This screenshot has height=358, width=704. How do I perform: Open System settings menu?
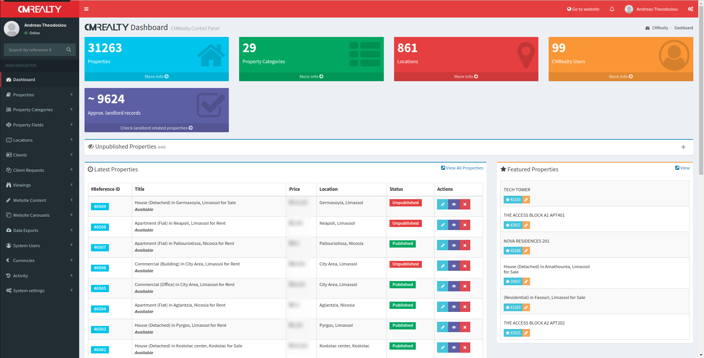(x=40, y=291)
